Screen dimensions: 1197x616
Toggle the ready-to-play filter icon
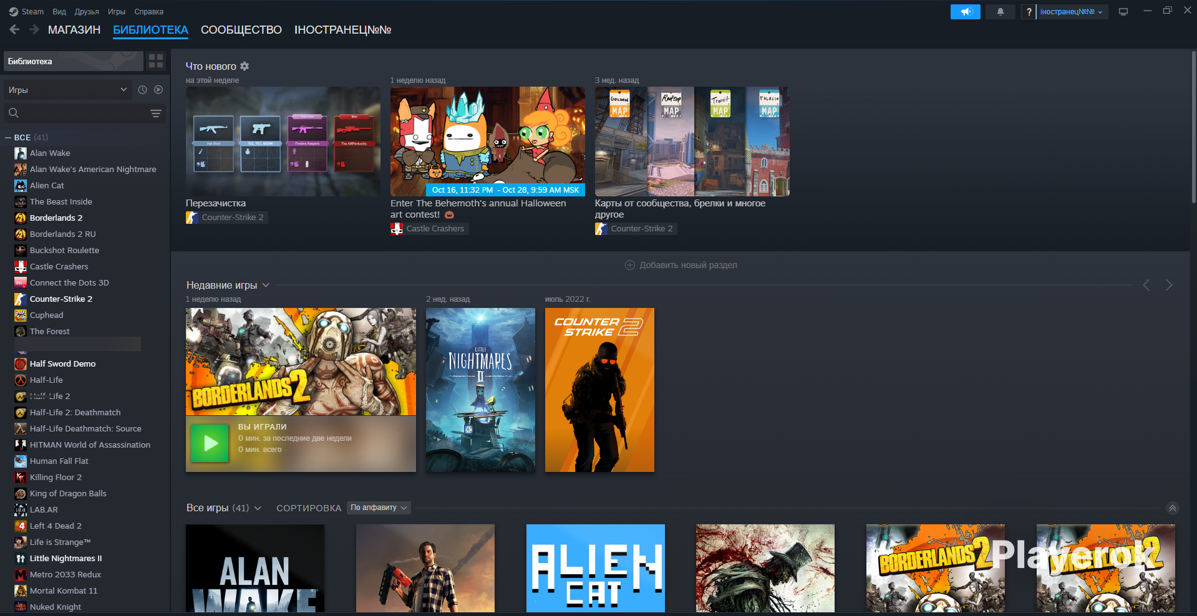[x=158, y=90]
